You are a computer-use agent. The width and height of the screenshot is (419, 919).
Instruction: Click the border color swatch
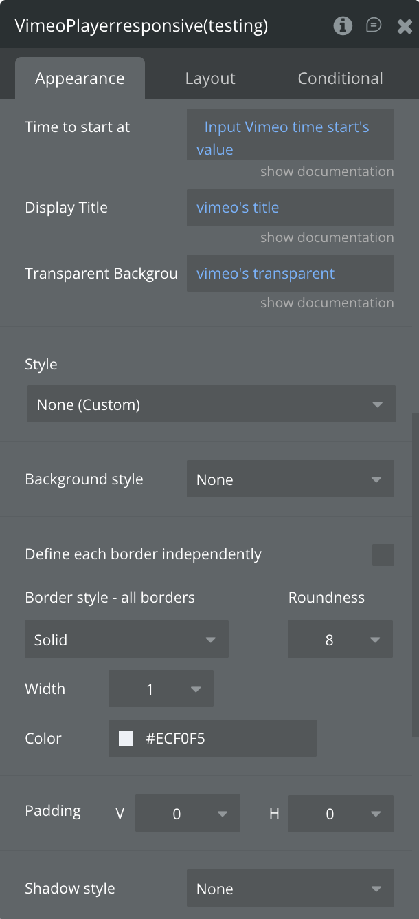(126, 739)
